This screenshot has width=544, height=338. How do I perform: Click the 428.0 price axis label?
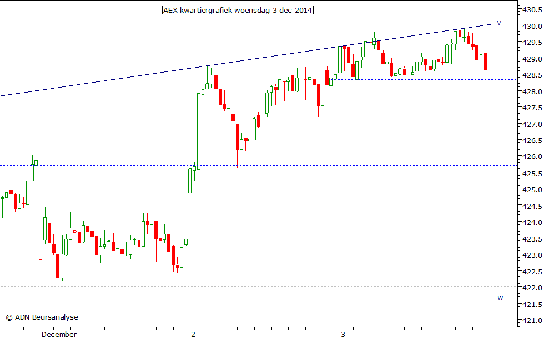click(532, 92)
